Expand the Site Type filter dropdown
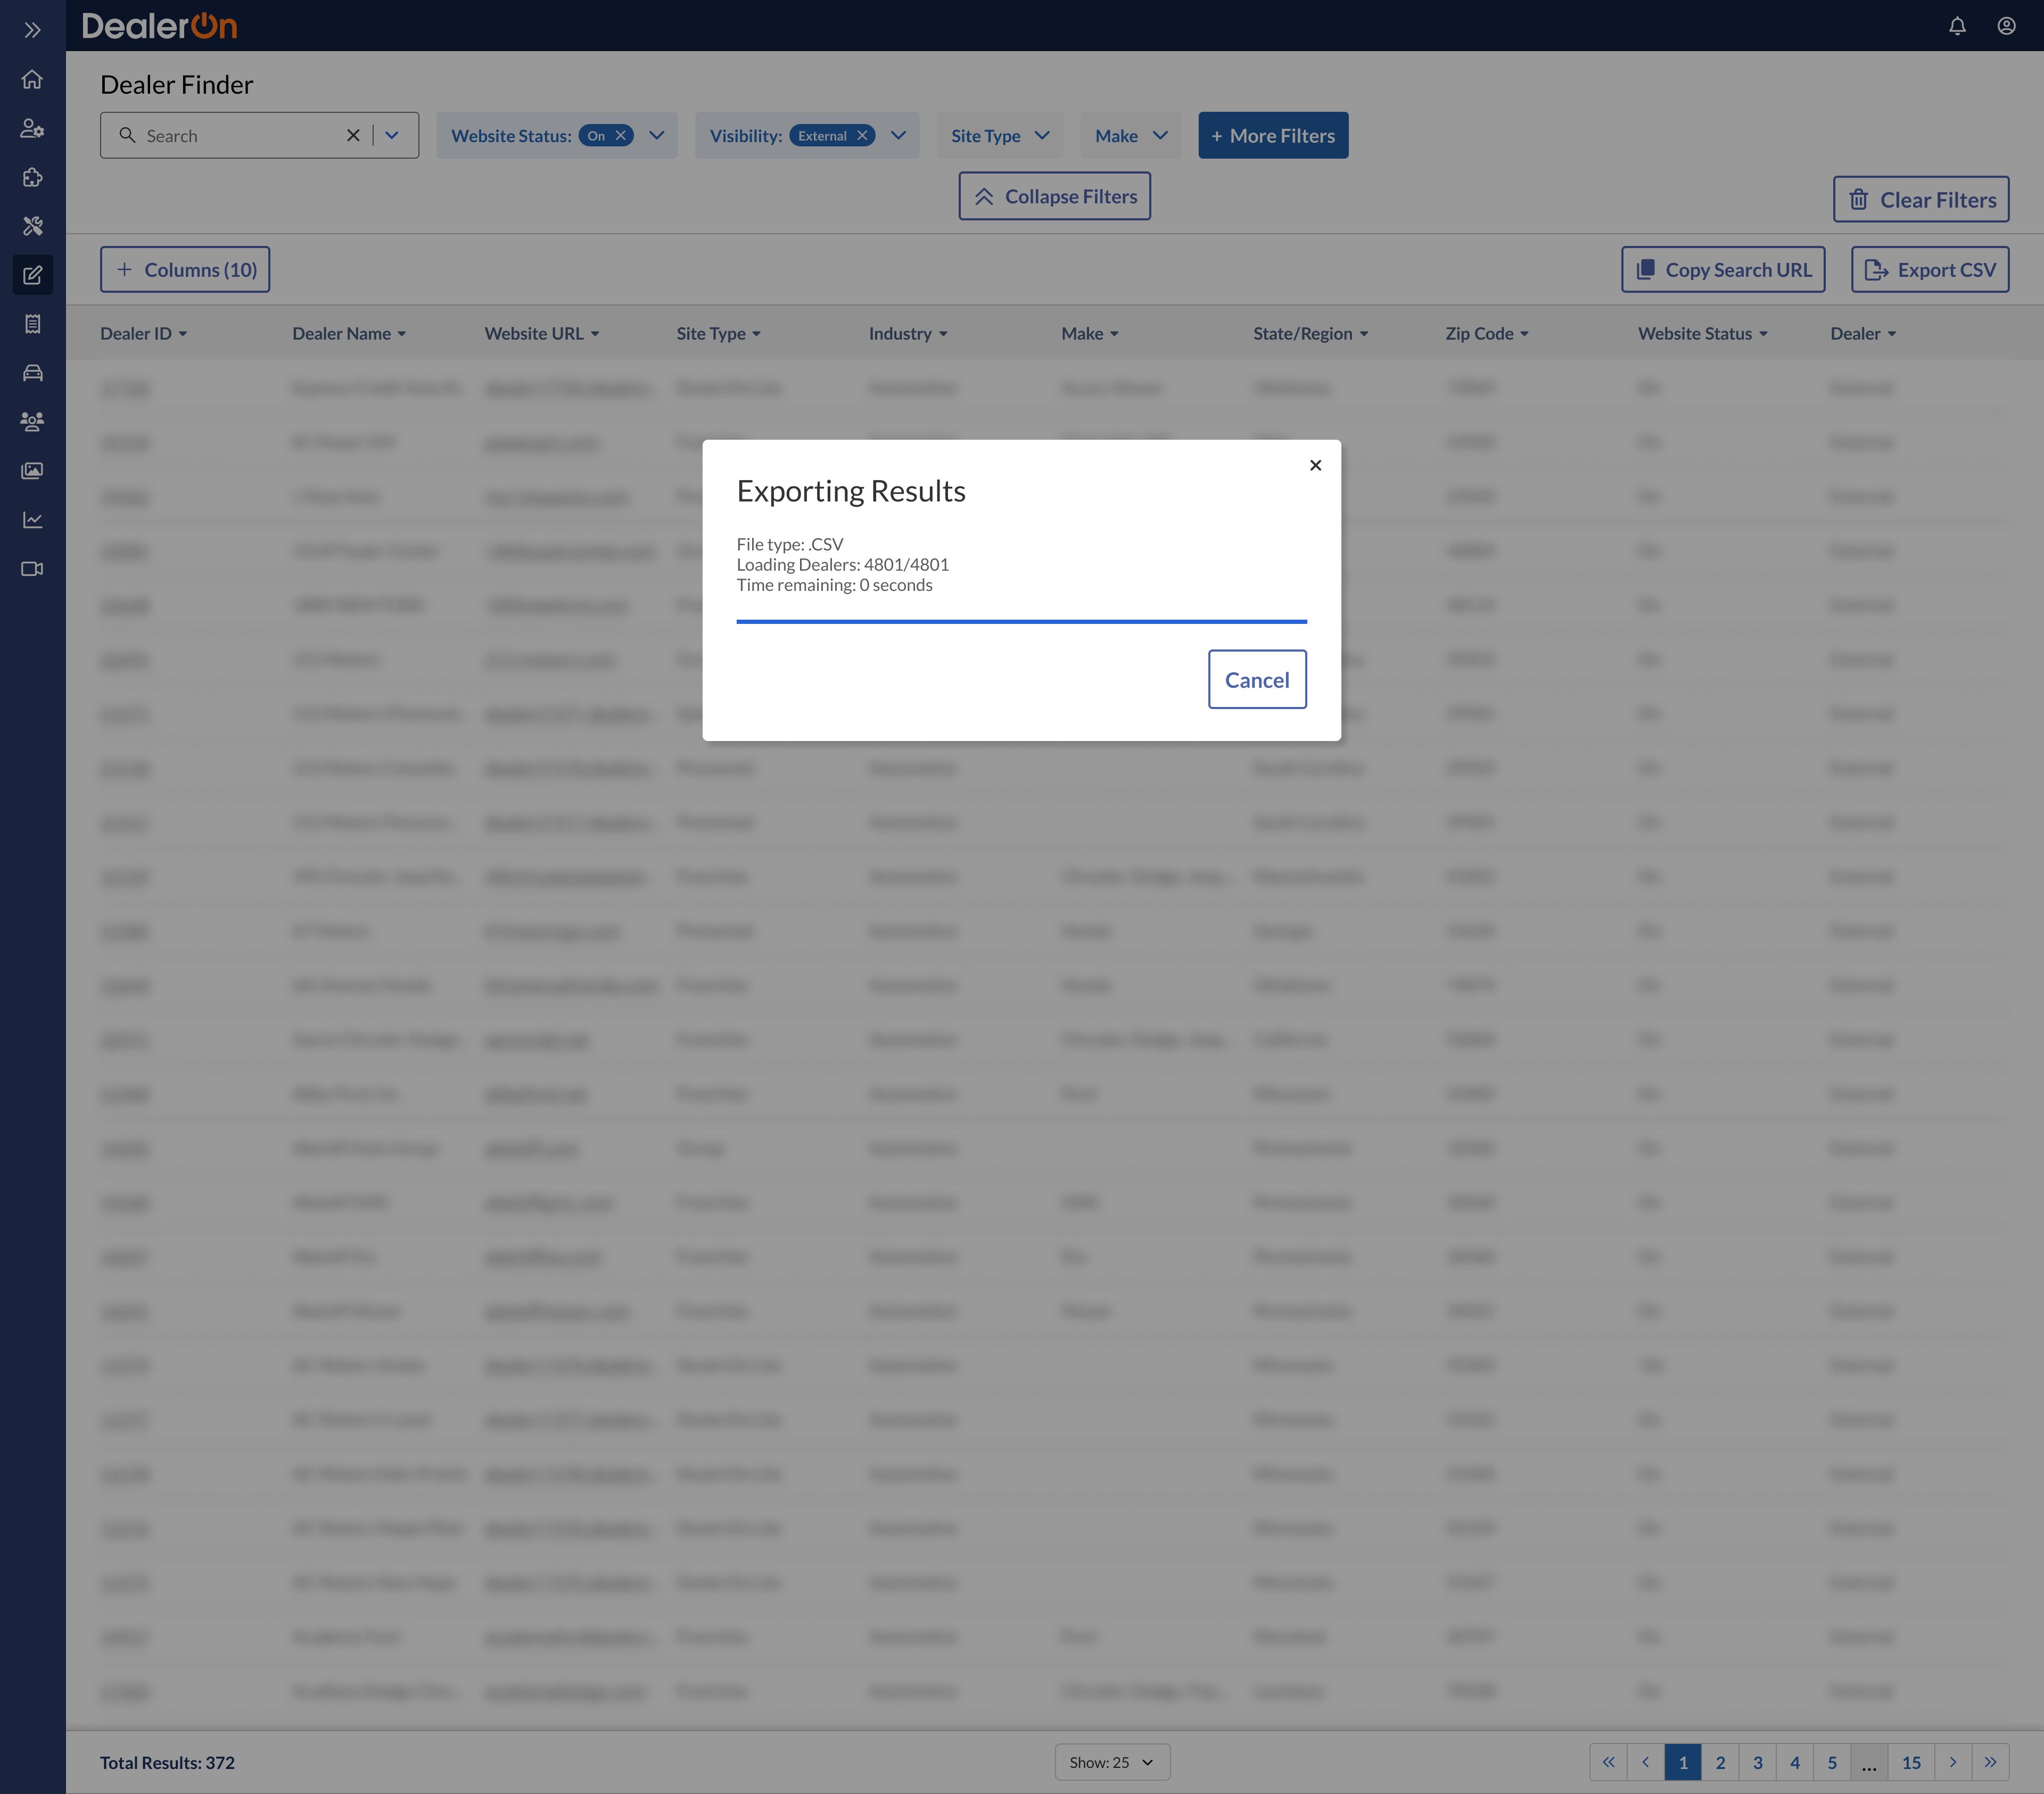 (x=1000, y=136)
